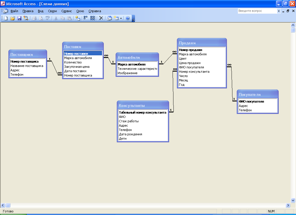
Task: Click the Поставщики table title bar
Action: pyautogui.click(x=28, y=54)
